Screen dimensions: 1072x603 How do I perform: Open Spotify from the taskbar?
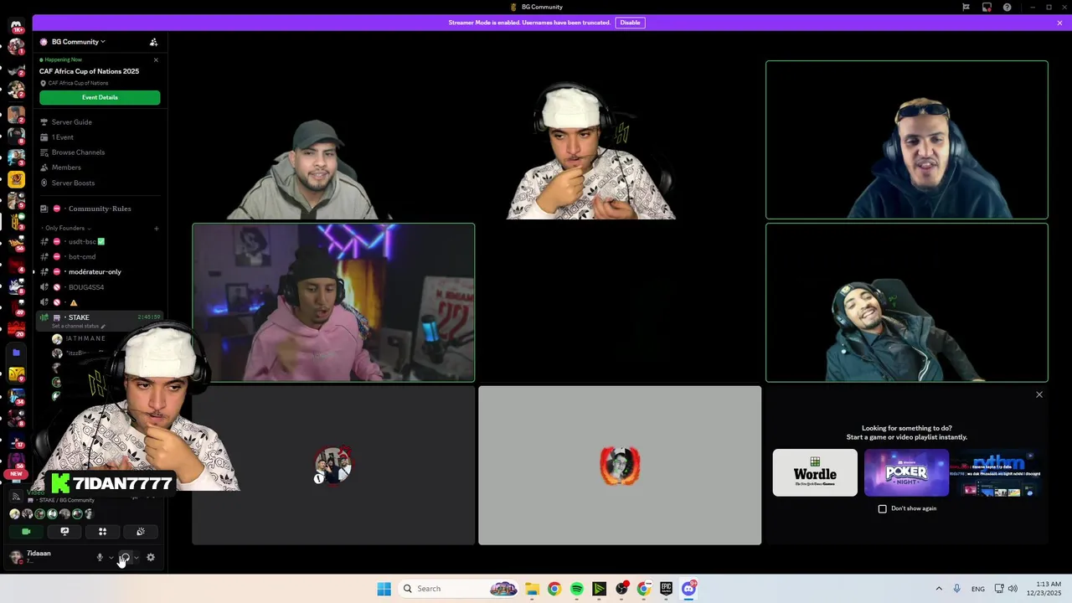coord(577,589)
